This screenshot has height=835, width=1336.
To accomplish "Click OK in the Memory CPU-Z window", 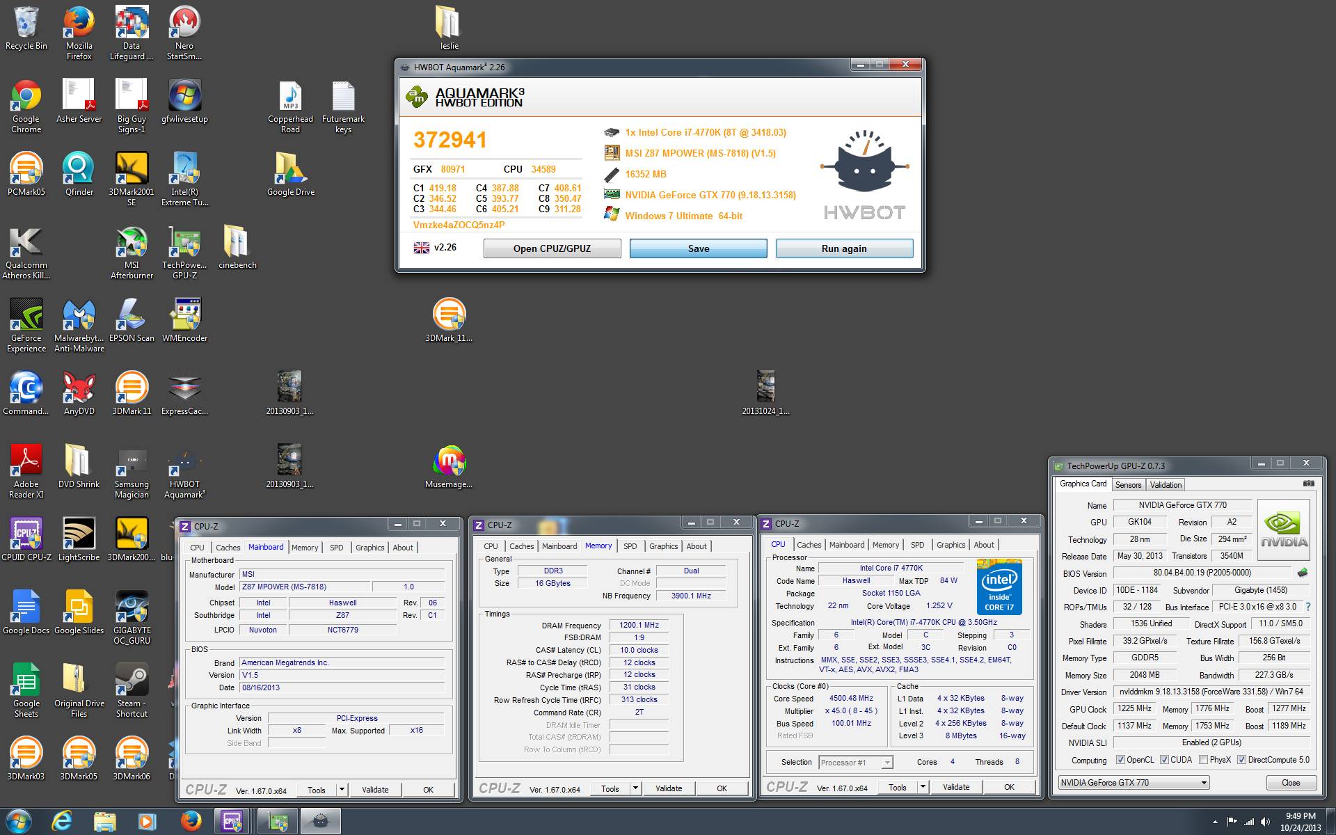I will [722, 788].
